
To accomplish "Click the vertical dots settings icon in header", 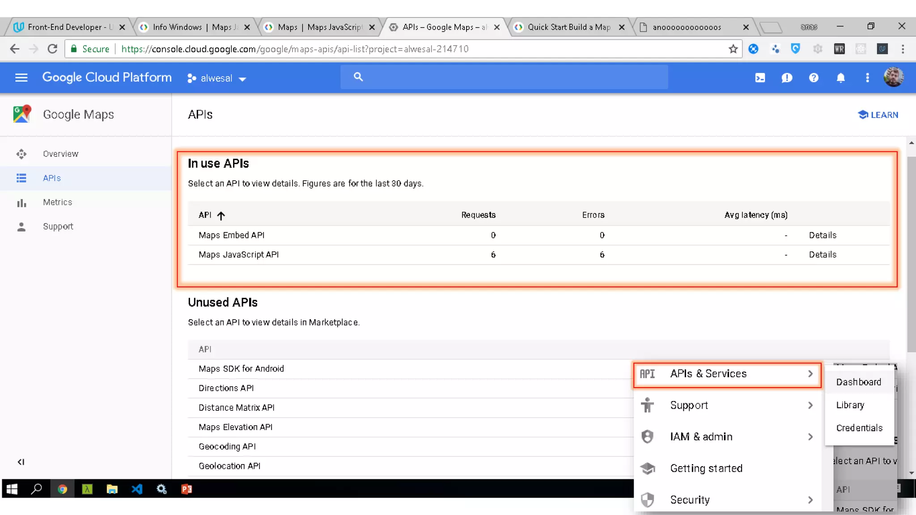I will (867, 78).
